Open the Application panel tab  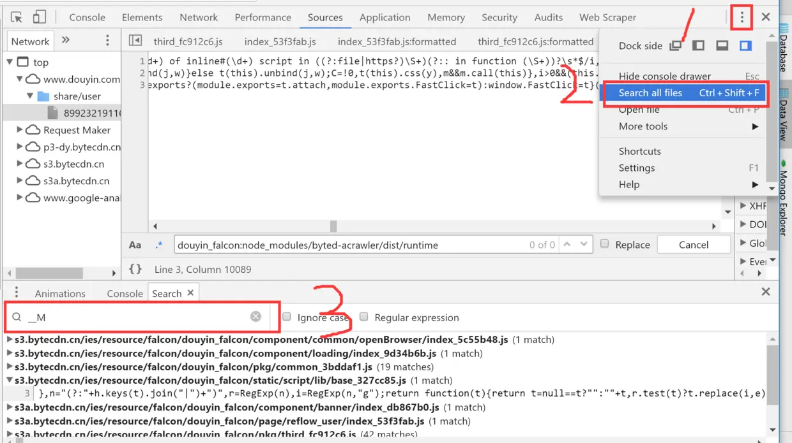point(385,17)
